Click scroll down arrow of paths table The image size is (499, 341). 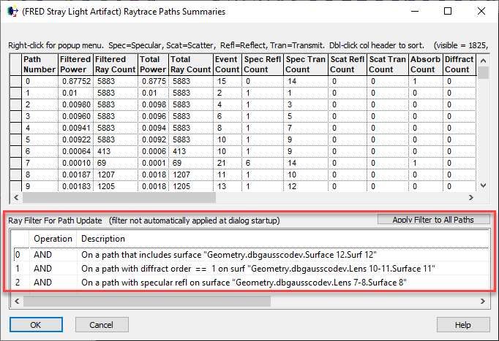click(483, 185)
